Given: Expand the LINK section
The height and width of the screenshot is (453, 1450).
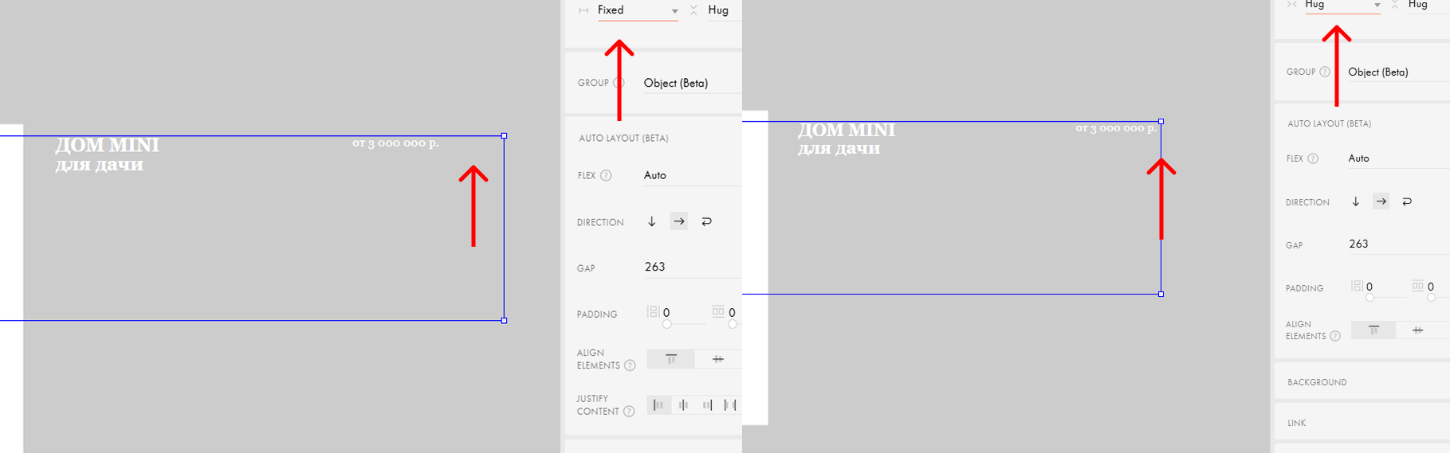Looking at the screenshot, I should pyautogui.click(x=1362, y=423).
